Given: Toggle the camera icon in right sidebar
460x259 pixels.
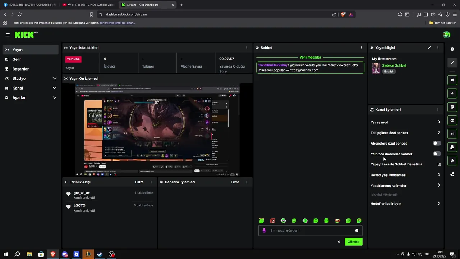Looking at the screenshot, I should pos(452,147).
